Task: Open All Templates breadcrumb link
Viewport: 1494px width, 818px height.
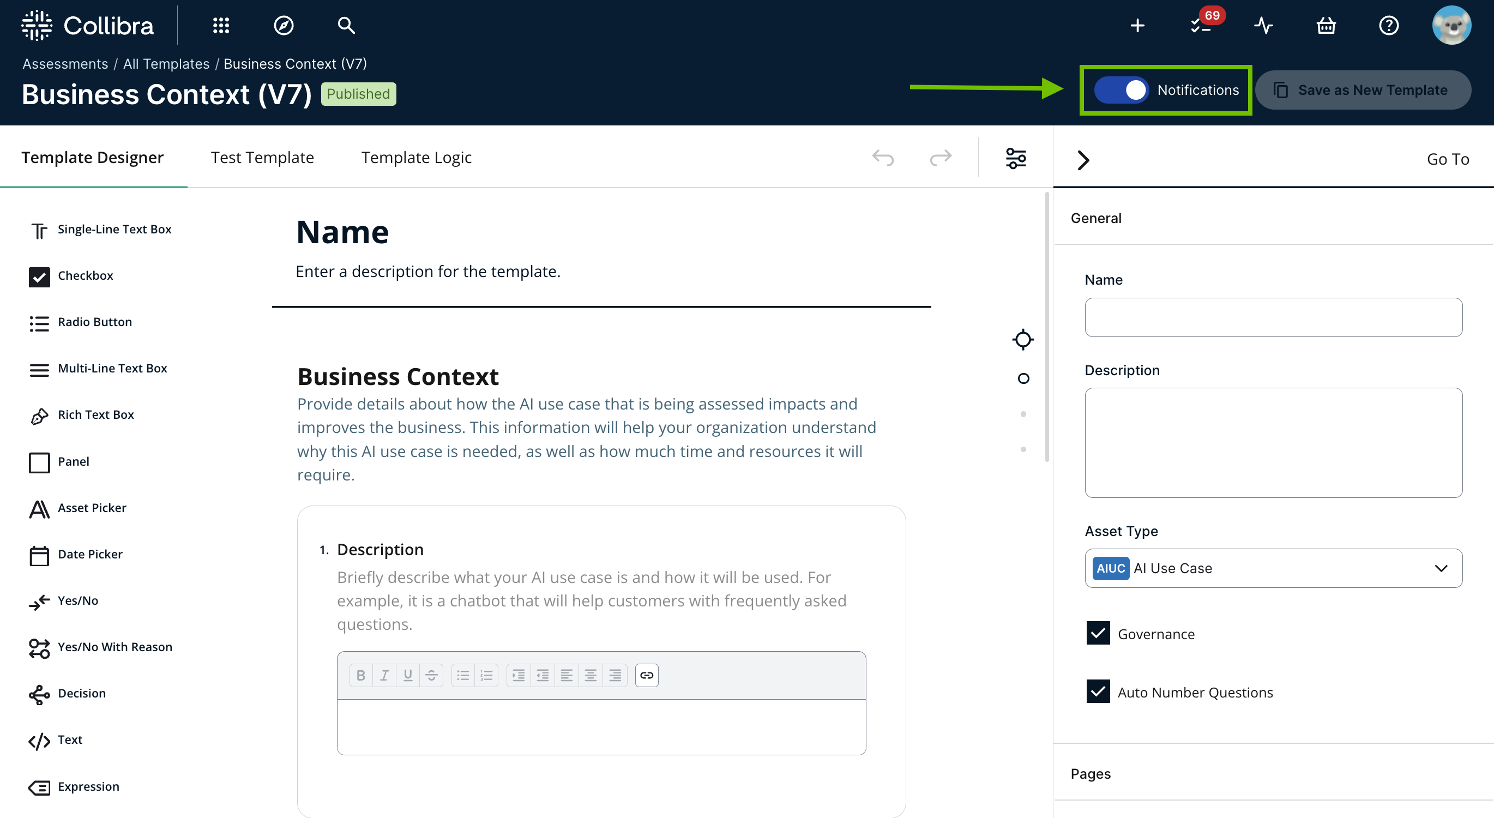Action: pyautogui.click(x=166, y=64)
